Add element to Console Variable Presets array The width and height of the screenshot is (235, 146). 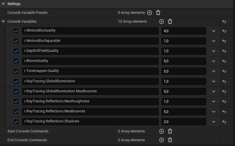150,13
